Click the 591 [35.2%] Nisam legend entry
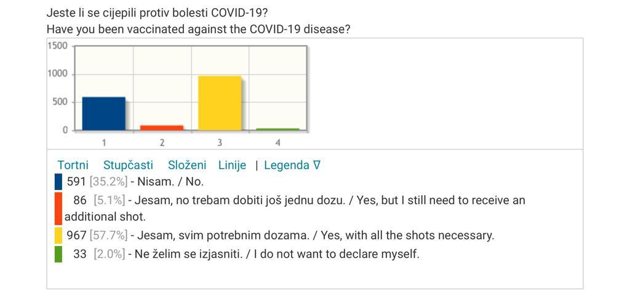This screenshot has width=630, height=291. [135, 181]
